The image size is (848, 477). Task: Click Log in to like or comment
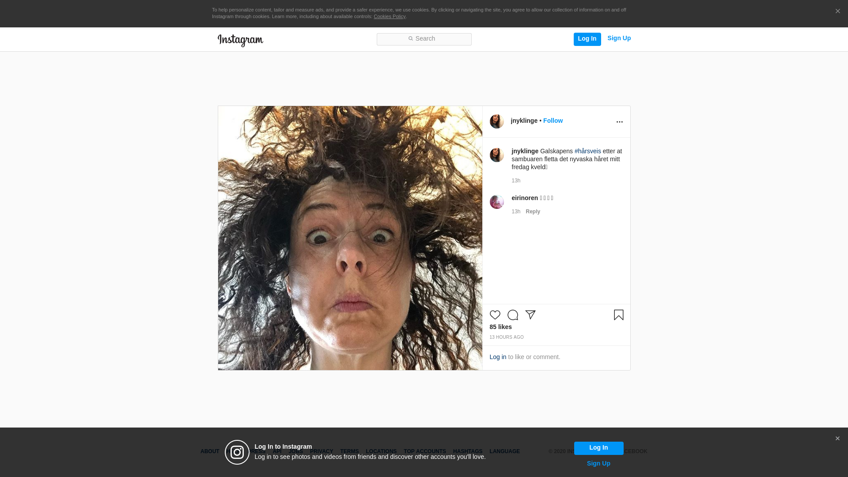498,357
